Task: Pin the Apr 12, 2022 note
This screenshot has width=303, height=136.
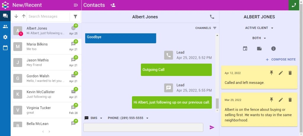Action: click(x=272, y=73)
